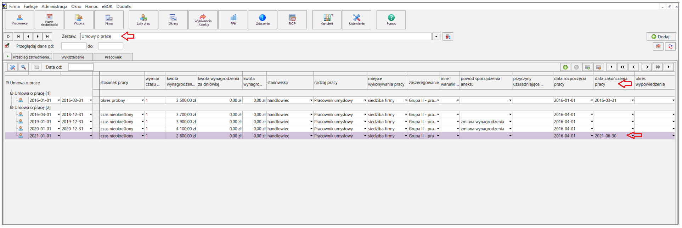682x228 pixels.
Task: Open the Zestaw dropdown list
Action: pyautogui.click(x=436, y=37)
